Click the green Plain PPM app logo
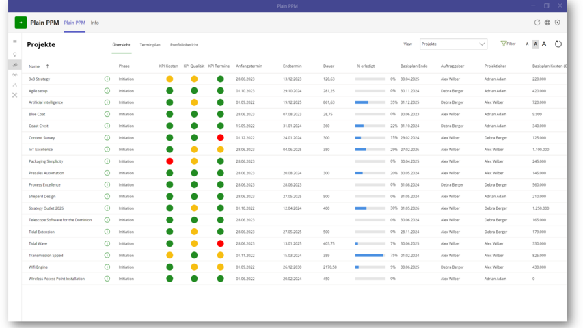Viewport: 583px width, 328px height. 21,23
